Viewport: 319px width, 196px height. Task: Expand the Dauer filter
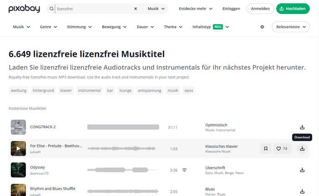(x=145, y=27)
